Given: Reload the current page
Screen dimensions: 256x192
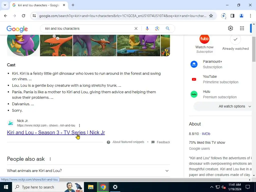Looking at the screenshot, I should click(x=23, y=16).
